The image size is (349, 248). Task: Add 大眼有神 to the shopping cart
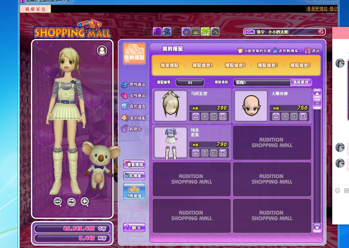pyautogui.click(x=303, y=116)
